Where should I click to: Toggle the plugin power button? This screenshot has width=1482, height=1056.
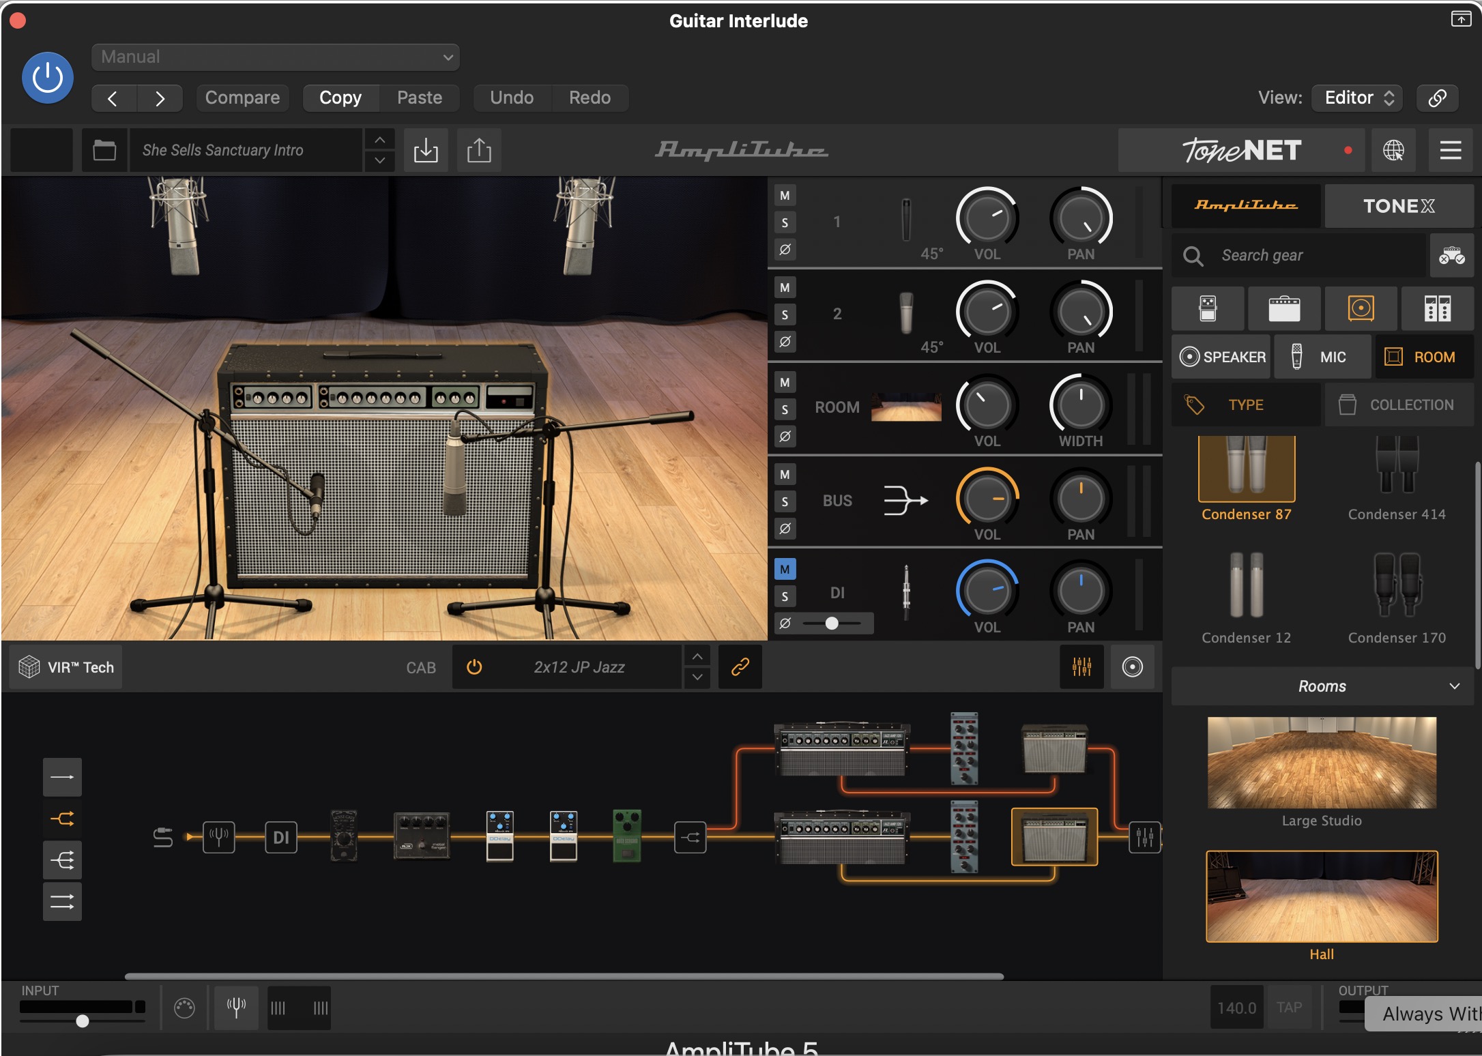tap(48, 78)
